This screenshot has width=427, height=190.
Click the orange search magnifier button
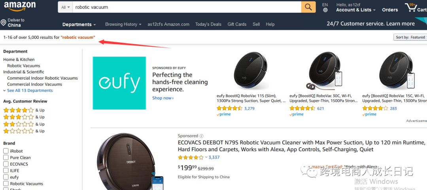click(x=308, y=7)
